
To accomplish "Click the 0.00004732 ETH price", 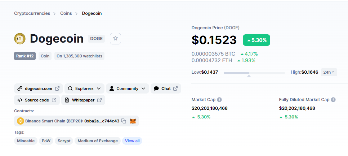I will click(x=212, y=60).
